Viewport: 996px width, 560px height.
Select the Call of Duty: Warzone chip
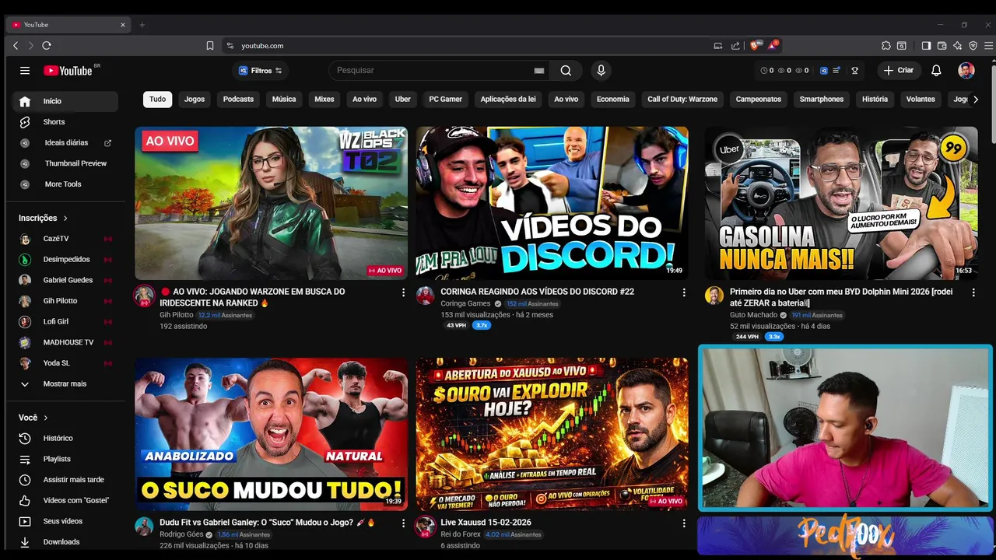point(682,100)
